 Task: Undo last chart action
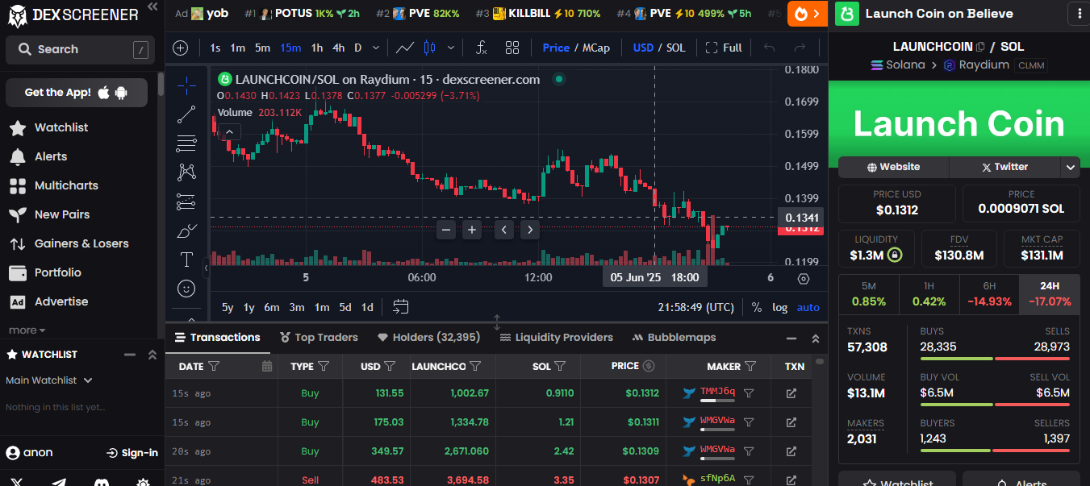click(770, 48)
